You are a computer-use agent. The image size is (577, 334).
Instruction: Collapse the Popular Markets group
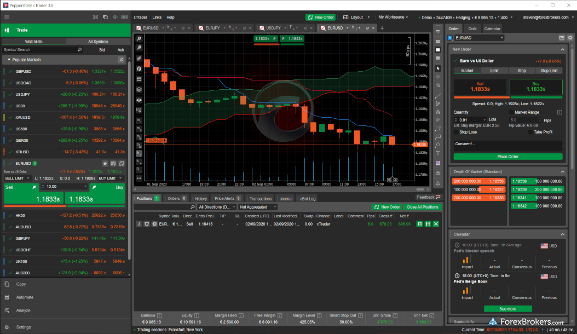tap(9, 60)
